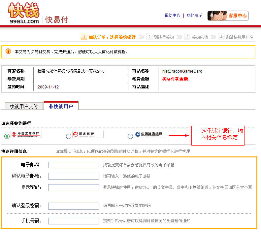Open the 帮助中心 link
The height and width of the screenshot is (232, 261).
pos(172,16)
